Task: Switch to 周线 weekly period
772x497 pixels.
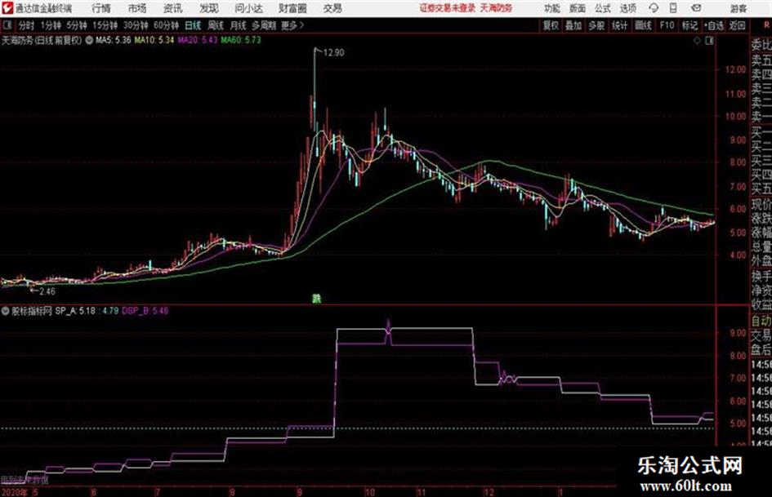Action: 216,25
